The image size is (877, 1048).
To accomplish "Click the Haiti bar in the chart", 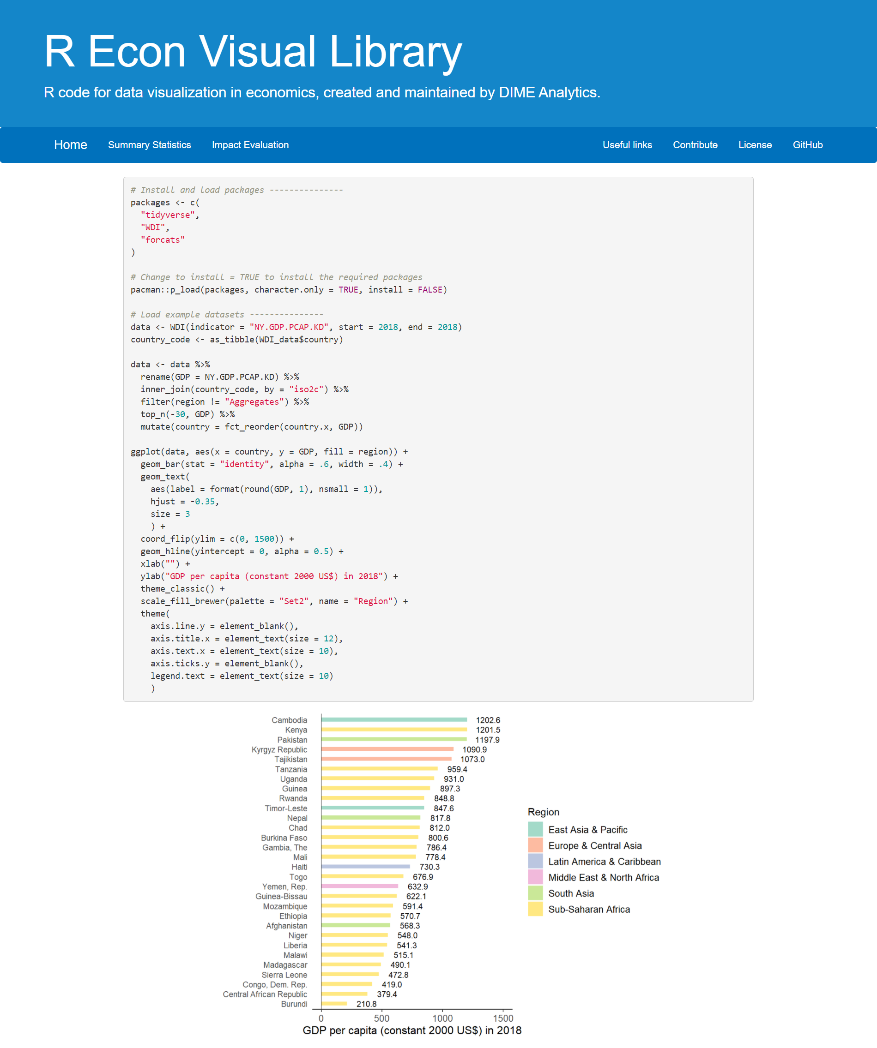I will coord(365,867).
